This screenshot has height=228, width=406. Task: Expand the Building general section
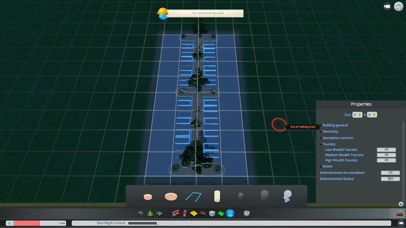coord(335,125)
